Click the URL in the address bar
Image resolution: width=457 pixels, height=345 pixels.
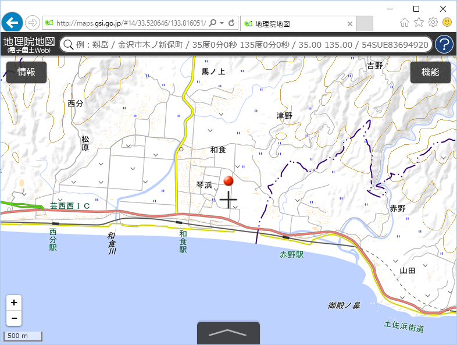click(131, 23)
